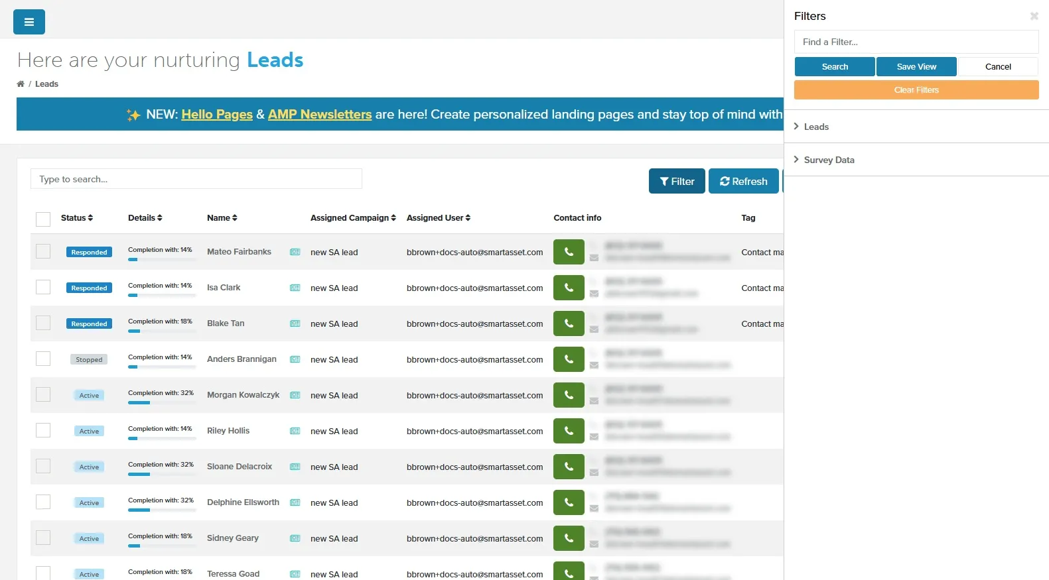Screen dimensions: 1049x580
Task: Select the Riley Hollis row checkbox
Action: pos(43,430)
